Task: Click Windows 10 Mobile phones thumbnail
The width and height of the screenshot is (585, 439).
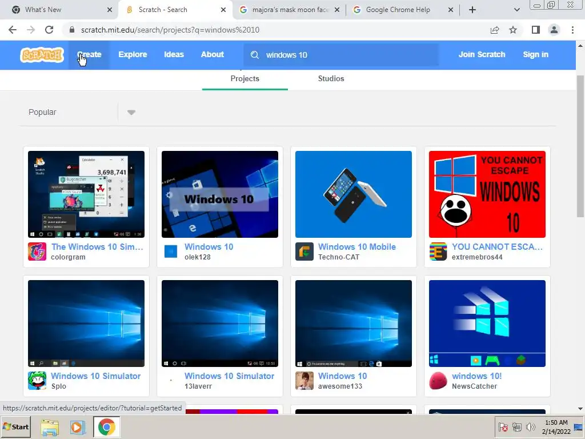Action: pos(353,194)
